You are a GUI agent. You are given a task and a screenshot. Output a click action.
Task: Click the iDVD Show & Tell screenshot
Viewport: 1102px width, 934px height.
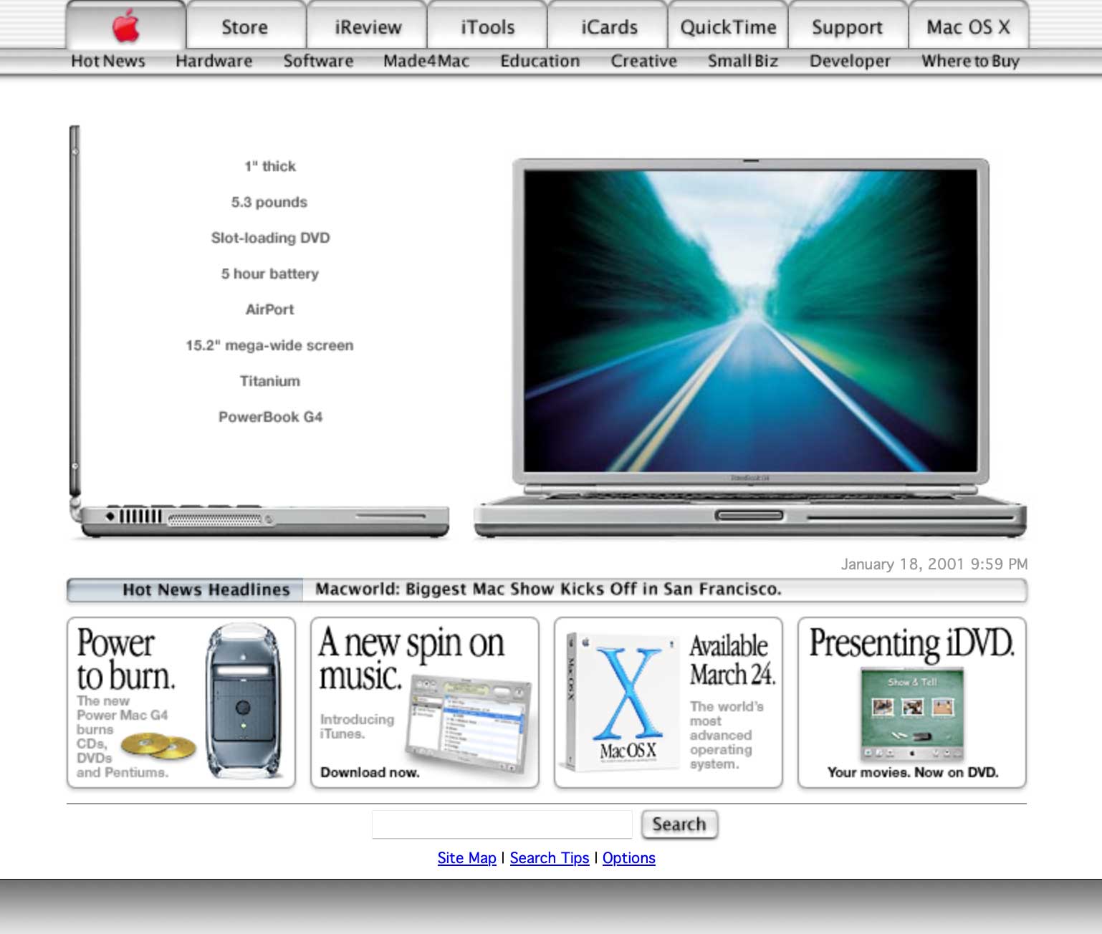[912, 713]
